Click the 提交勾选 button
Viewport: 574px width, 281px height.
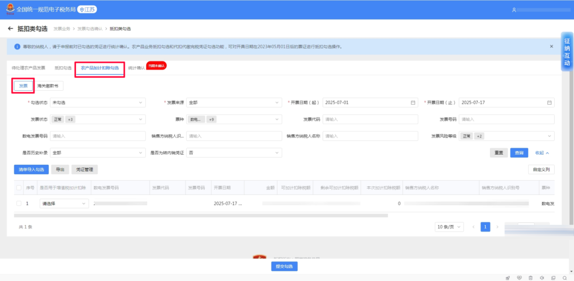click(284, 266)
